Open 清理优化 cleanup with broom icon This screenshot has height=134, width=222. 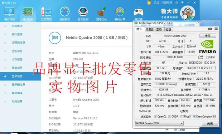pyautogui.click(x=102, y=14)
